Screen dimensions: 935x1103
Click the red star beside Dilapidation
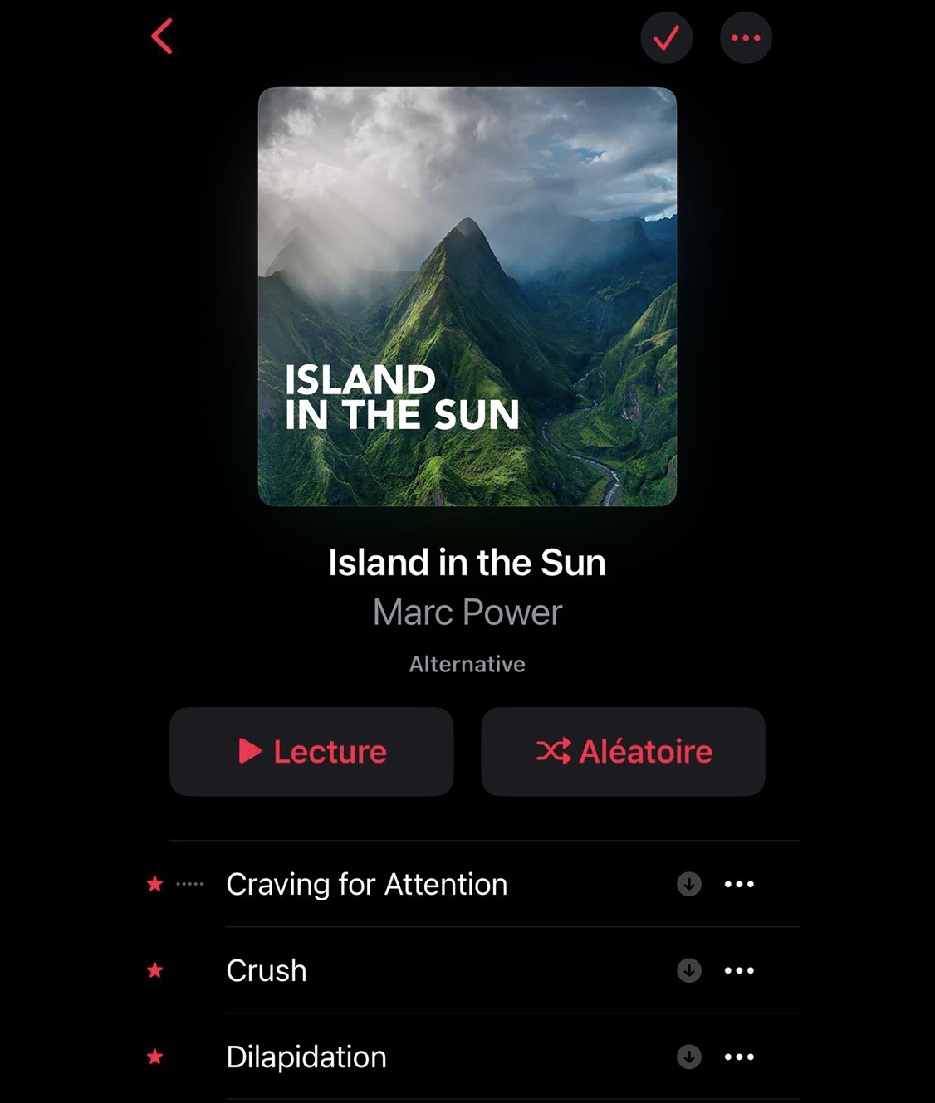point(155,1057)
